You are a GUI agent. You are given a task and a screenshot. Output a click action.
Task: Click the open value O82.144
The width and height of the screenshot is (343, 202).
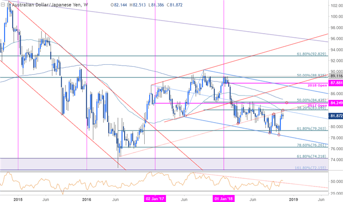pyautogui.click(x=119, y=5)
